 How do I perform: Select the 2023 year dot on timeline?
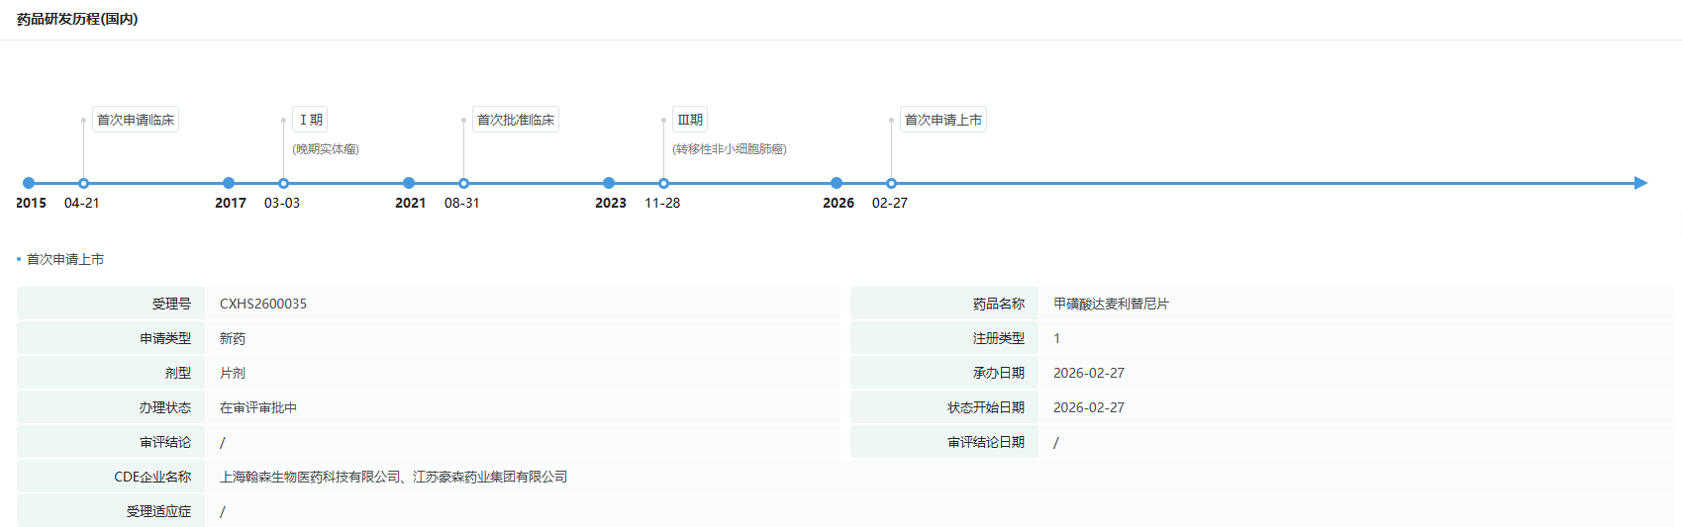[609, 183]
